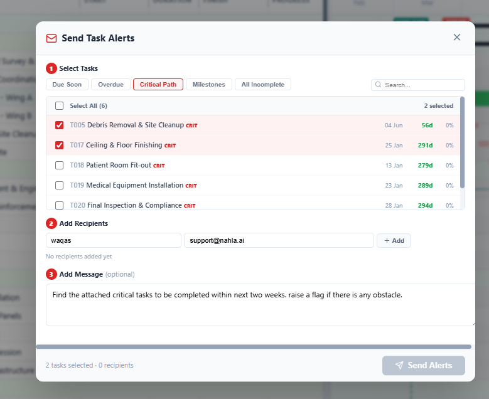Click the message text area
Image resolution: width=489 pixels, height=399 pixels.
coord(261,305)
